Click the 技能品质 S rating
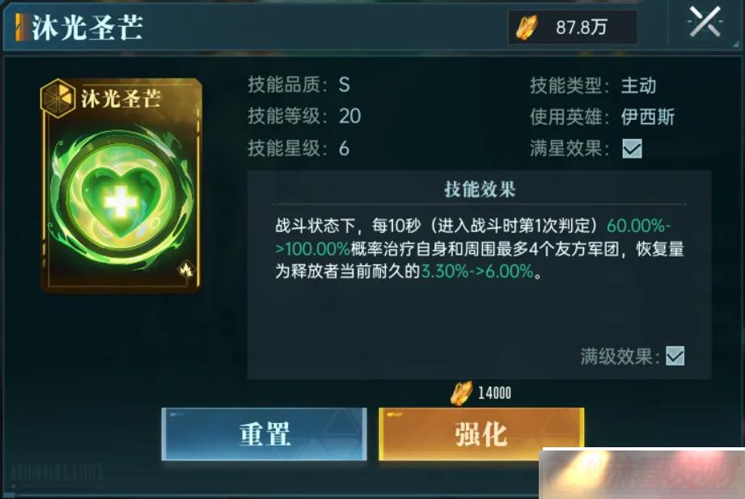 click(345, 85)
